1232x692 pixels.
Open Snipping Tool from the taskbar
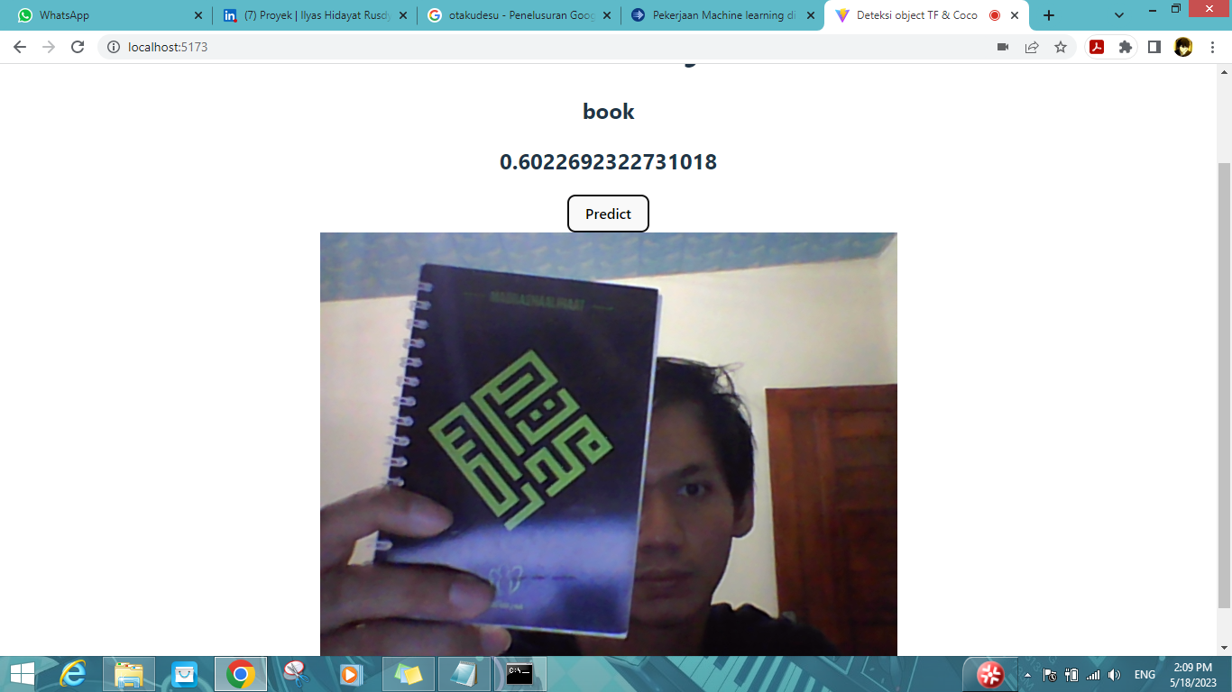(296, 674)
